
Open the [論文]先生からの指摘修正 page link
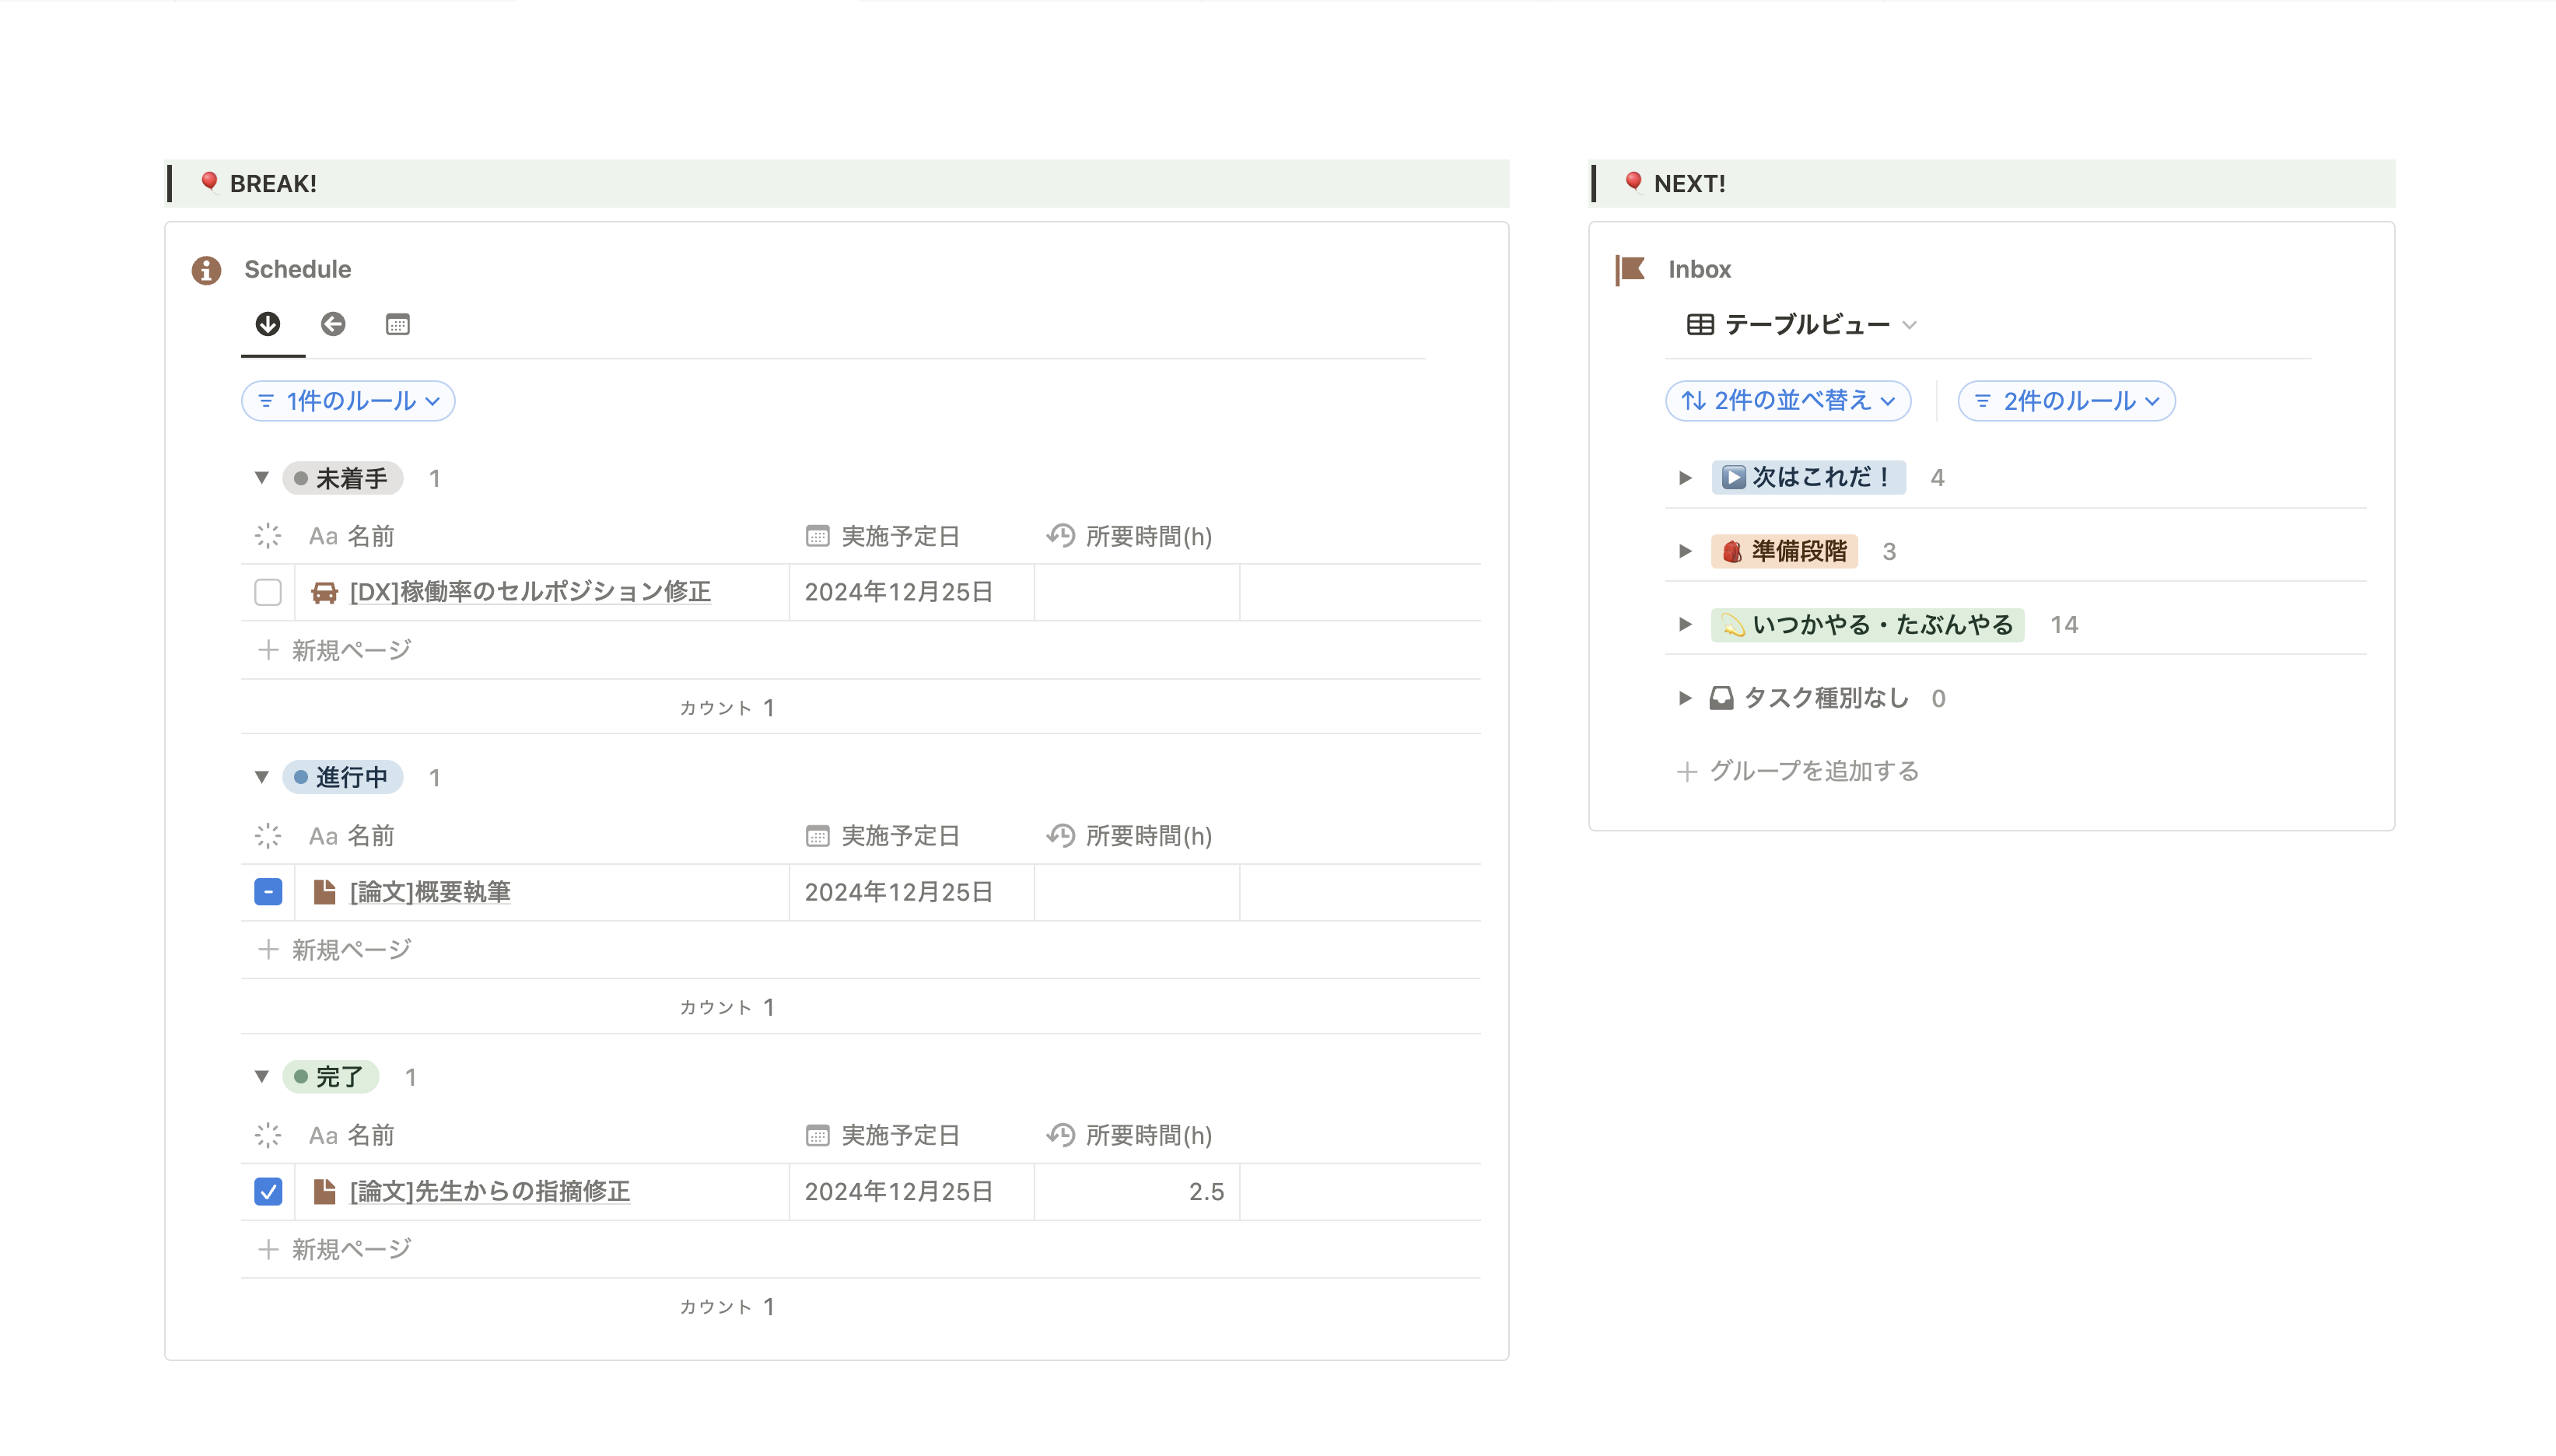(489, 1191)
